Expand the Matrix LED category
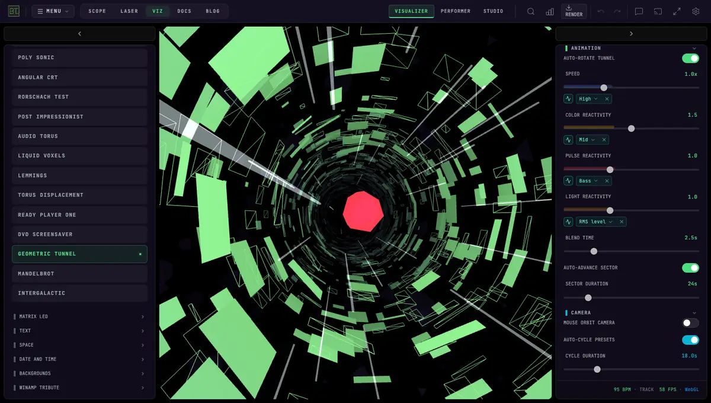This screenshot has width=711, height=403. tap(79, 316)
